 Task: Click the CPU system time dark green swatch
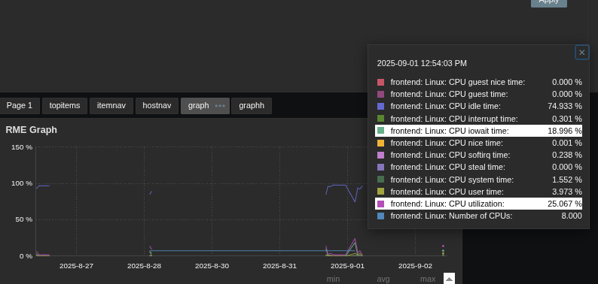[x=380, y=180]
